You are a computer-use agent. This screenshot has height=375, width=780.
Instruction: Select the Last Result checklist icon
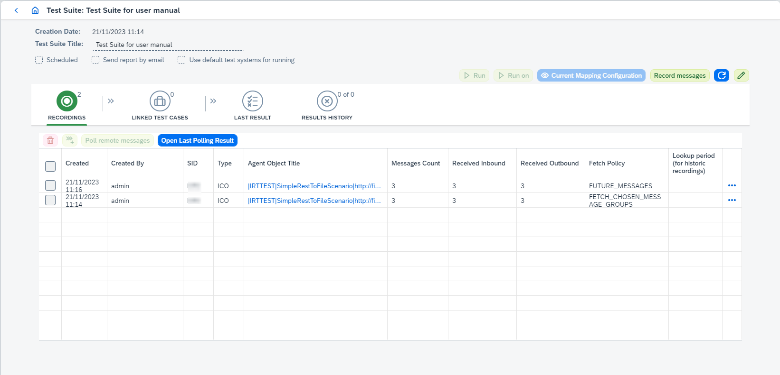(253, 101)
